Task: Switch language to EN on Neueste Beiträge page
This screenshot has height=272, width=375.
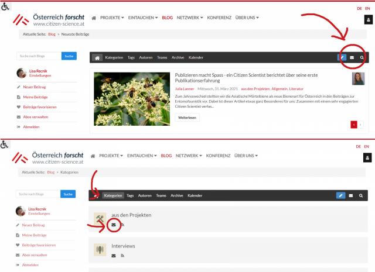Action: tap(367, 9)
